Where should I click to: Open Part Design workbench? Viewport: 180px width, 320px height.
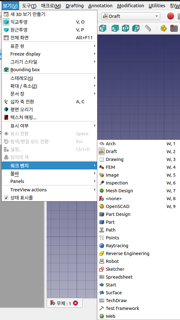(x=138, y=214)
